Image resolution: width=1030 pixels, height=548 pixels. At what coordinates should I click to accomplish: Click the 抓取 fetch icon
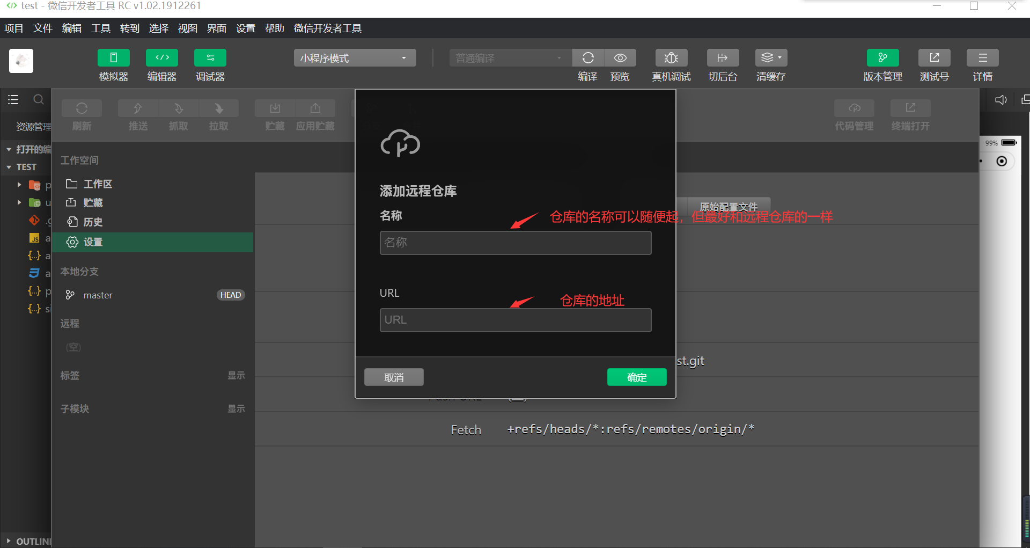(179, 108)
